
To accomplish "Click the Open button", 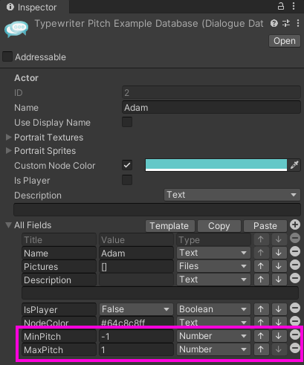I will [x=285, y=41].
